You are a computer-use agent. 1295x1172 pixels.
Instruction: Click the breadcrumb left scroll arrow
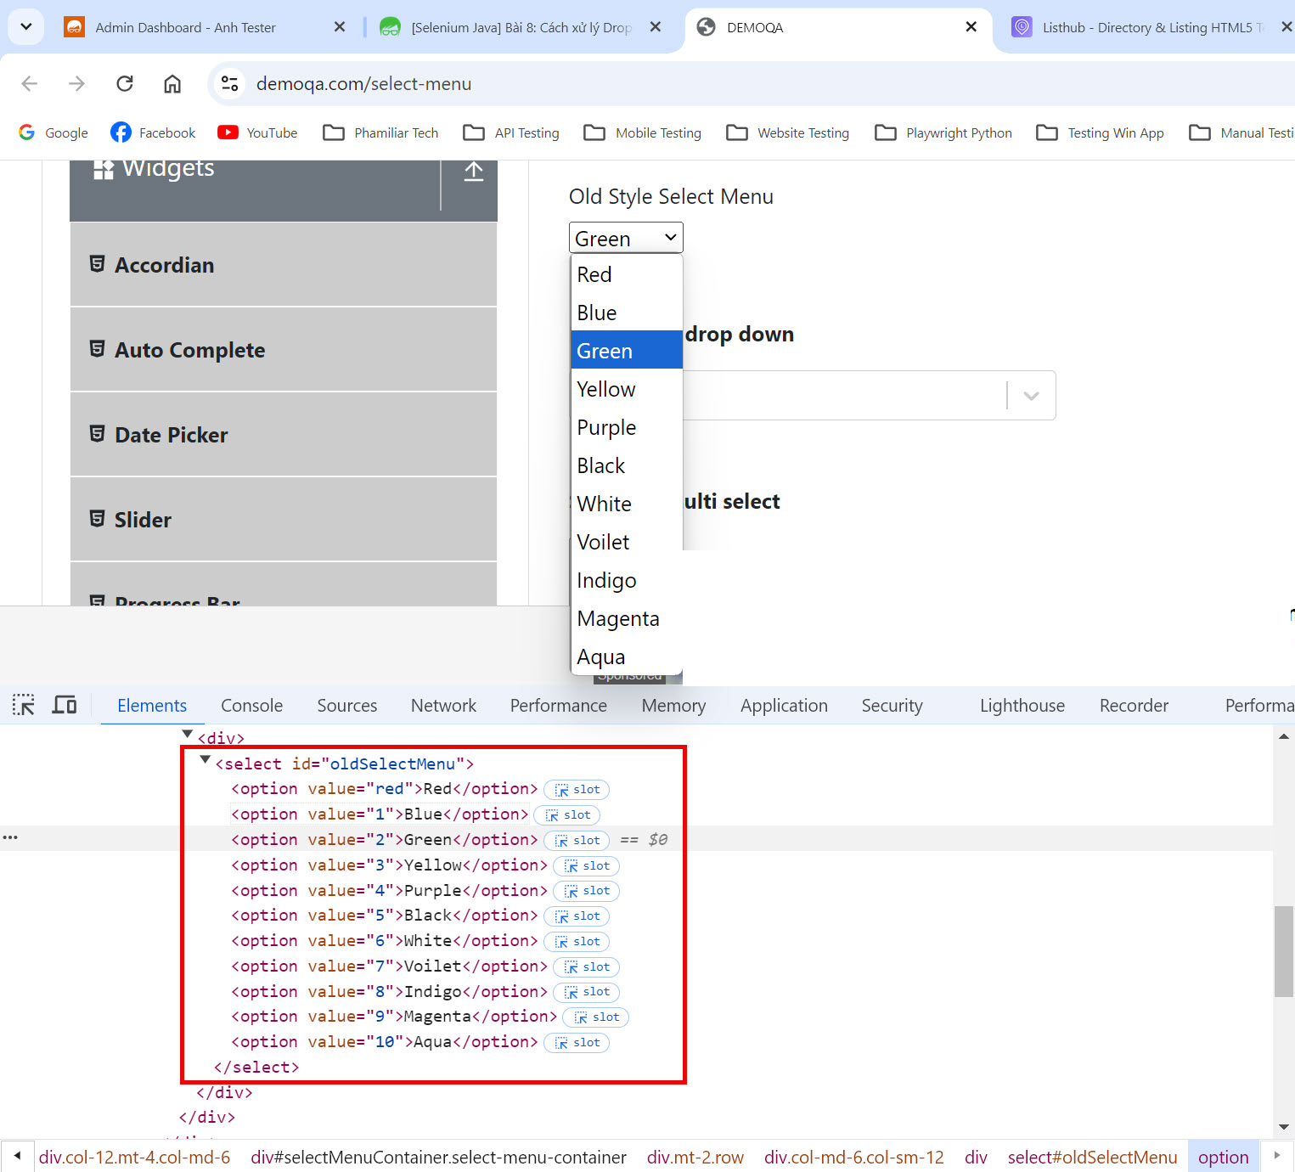point(17,1156)
